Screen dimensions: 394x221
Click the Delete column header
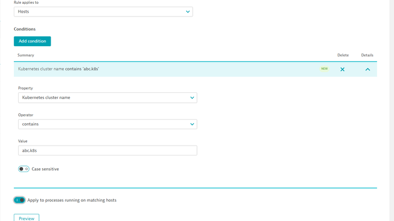[x=343, y=56]
